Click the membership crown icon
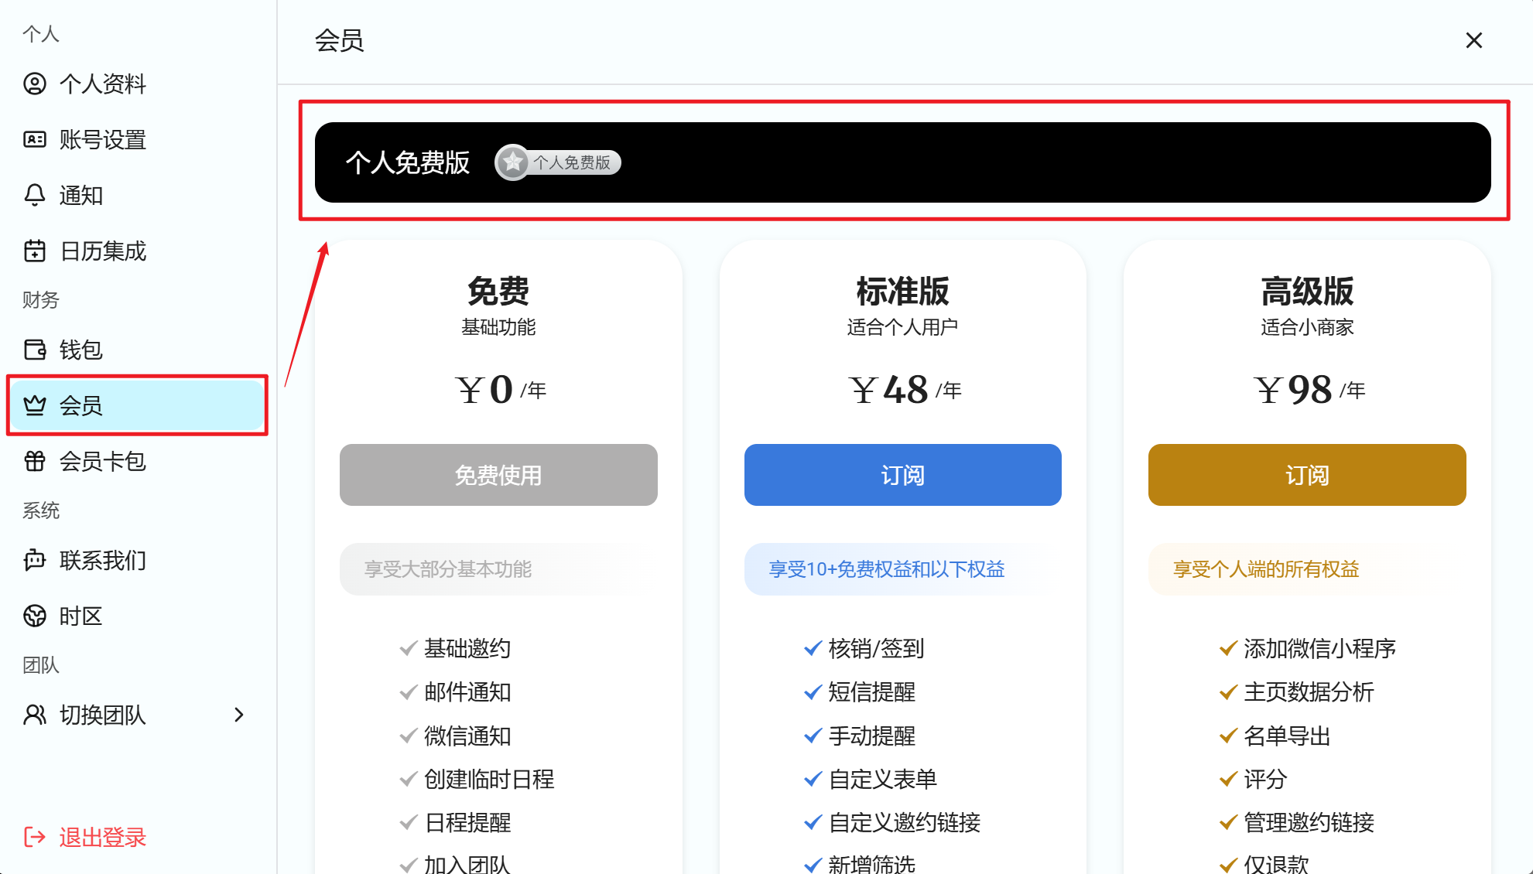 (x=35, y=405)
